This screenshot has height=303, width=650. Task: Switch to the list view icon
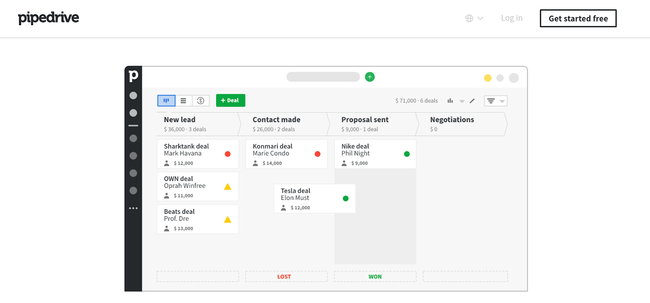(x=184, y=101)
